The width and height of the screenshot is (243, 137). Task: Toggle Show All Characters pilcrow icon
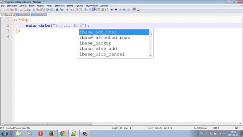pyautogui.click(x=90, y=10)
